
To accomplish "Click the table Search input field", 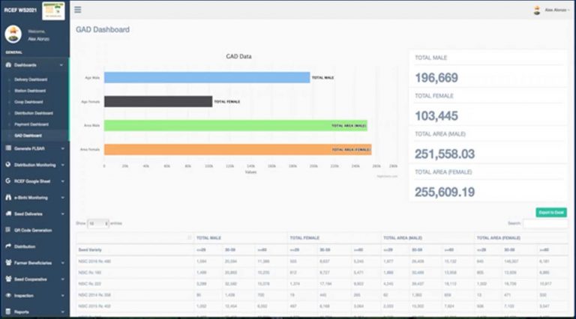I will coord(545,223).
